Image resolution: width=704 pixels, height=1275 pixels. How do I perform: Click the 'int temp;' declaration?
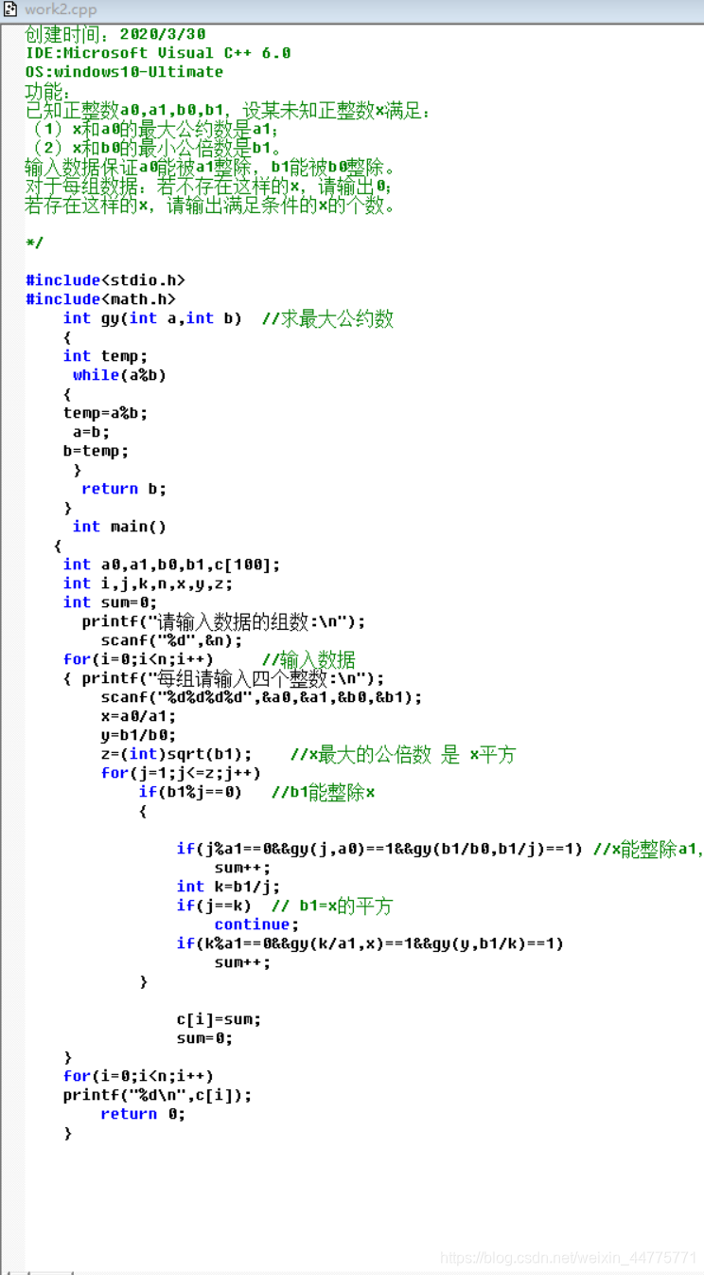pyautogui.click(x=105, y=356)
